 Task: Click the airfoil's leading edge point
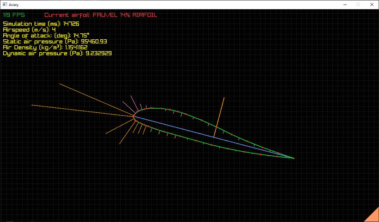[x=134, y=116]
